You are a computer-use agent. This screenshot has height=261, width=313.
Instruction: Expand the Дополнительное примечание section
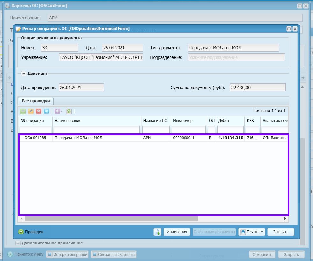tap(18, 243)
